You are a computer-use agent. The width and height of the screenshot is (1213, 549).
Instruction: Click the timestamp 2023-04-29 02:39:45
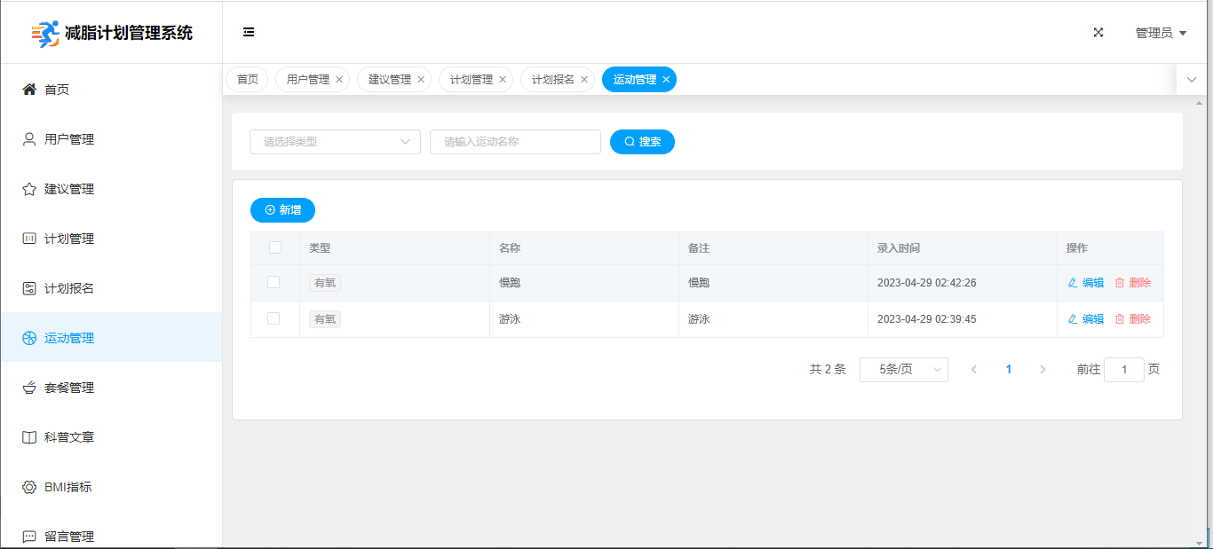coord(927,319)
